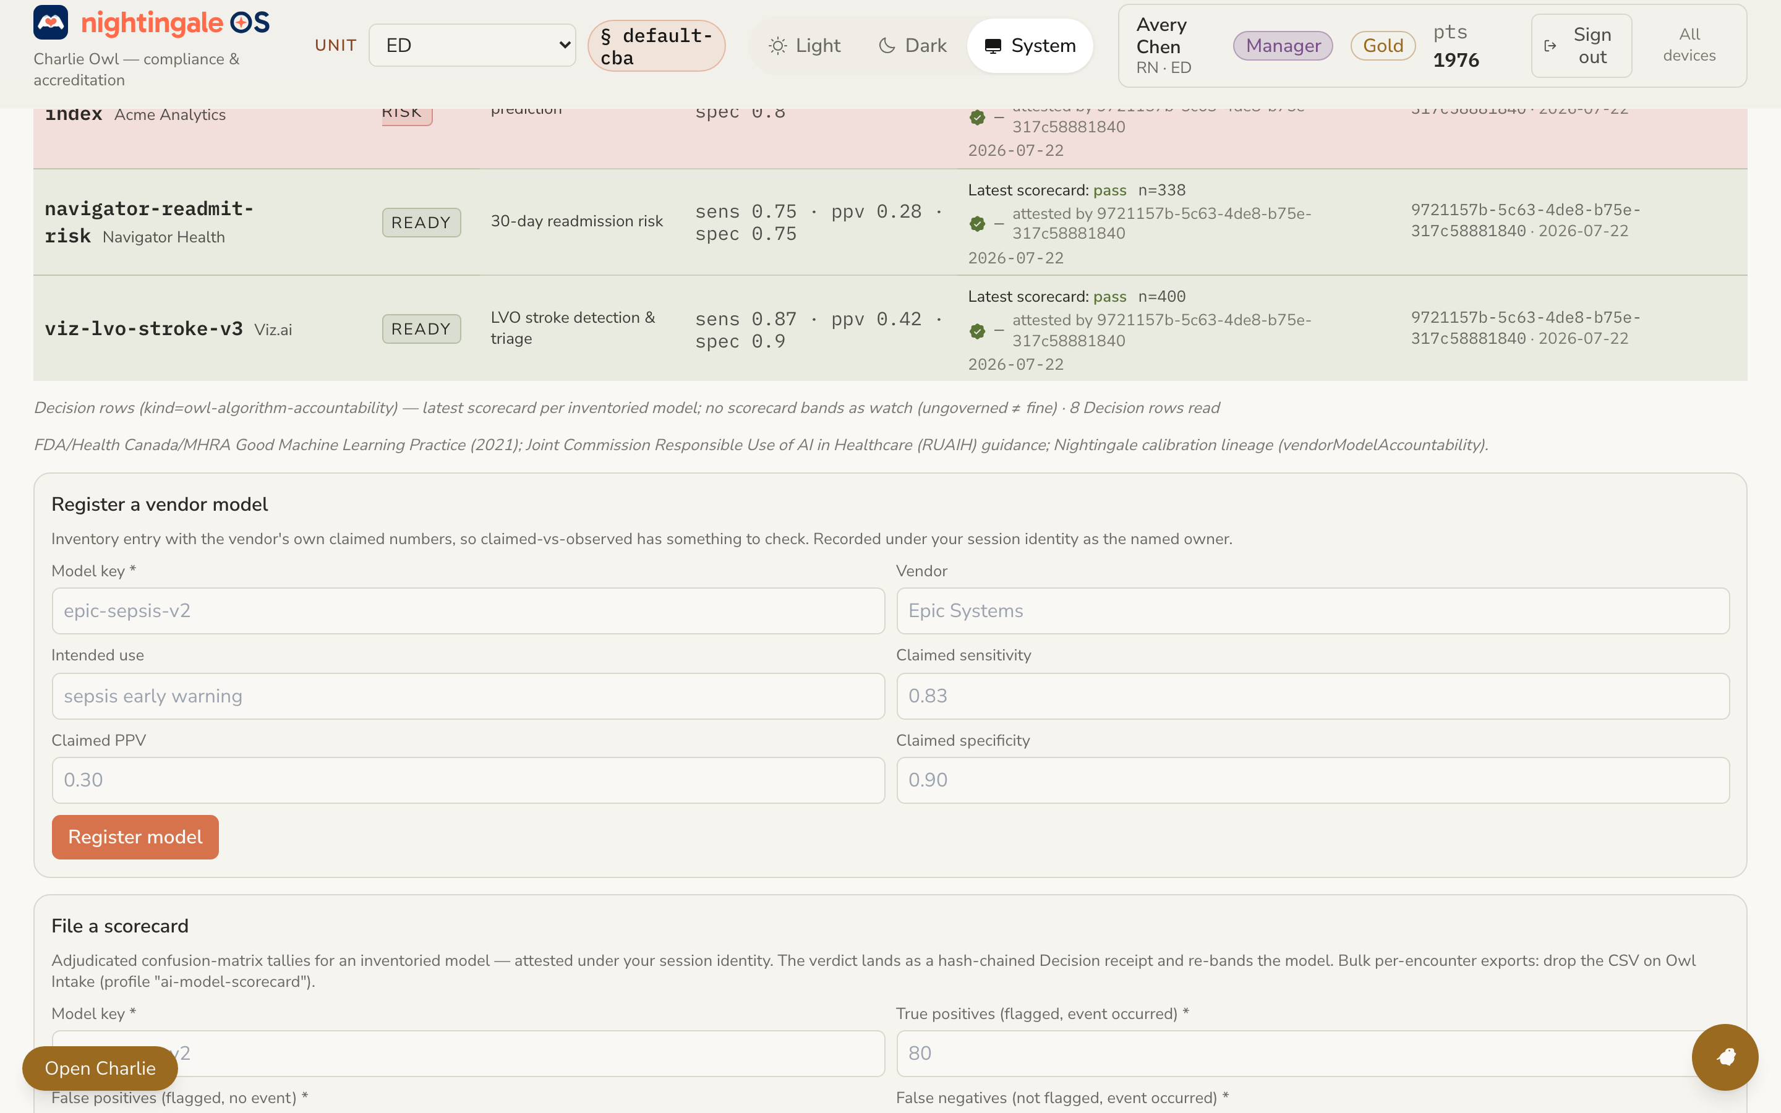Focus the Claimed PPV field

(468, 780)
